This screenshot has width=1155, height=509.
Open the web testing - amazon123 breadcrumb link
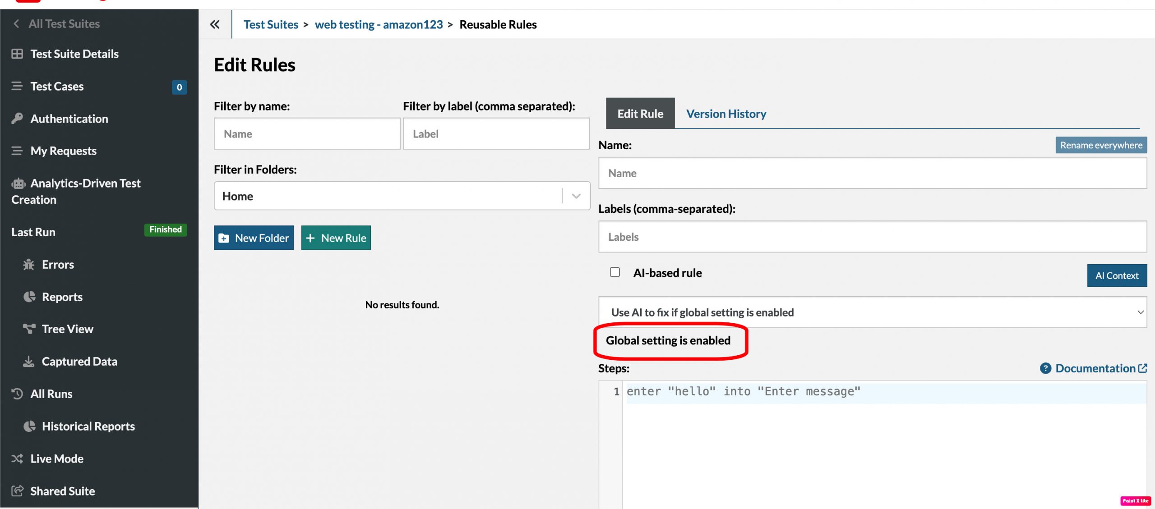pyautogui.click(x=379, y=24)
